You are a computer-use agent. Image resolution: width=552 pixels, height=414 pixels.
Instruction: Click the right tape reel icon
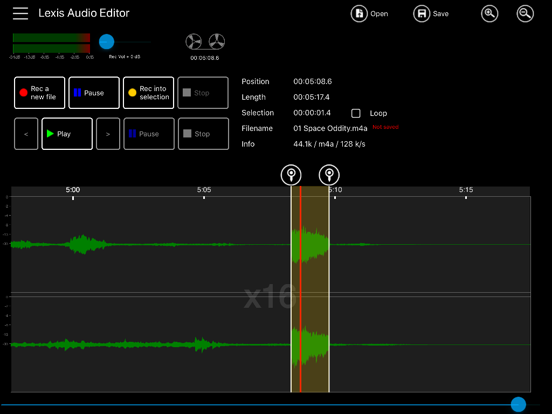217,42
